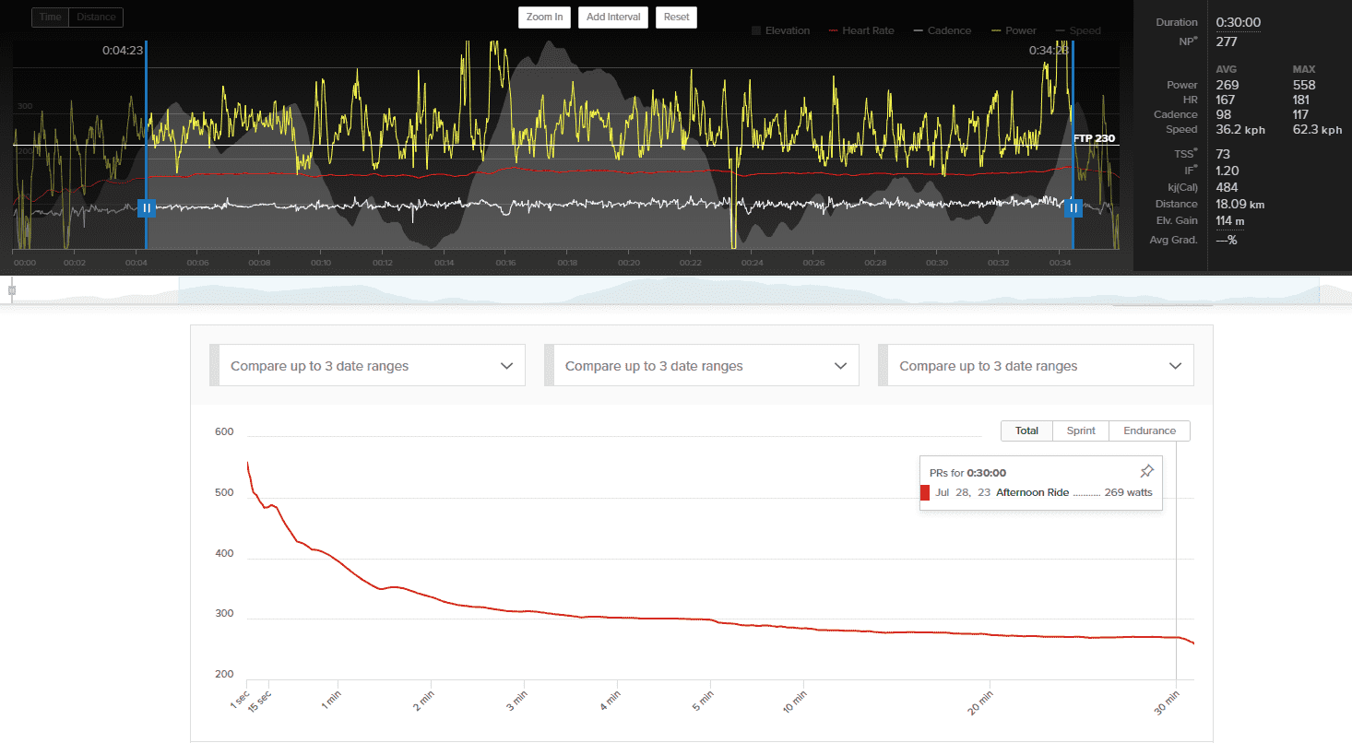Expand the middle date range comparison dropdown
Viewport: 1352px width, 743px height.
[702, 366]
